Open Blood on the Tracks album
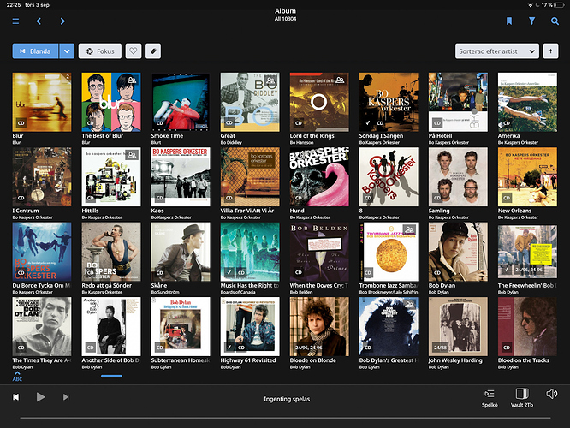Viewport: 570px width, 428px height. (527, 326)
